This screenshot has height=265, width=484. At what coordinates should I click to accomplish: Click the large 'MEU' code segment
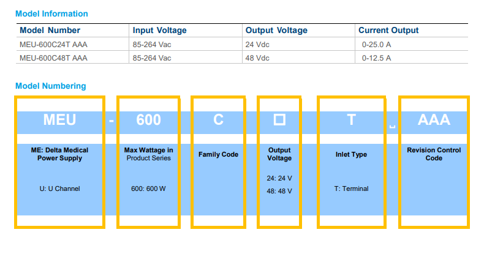click(59, 120)
